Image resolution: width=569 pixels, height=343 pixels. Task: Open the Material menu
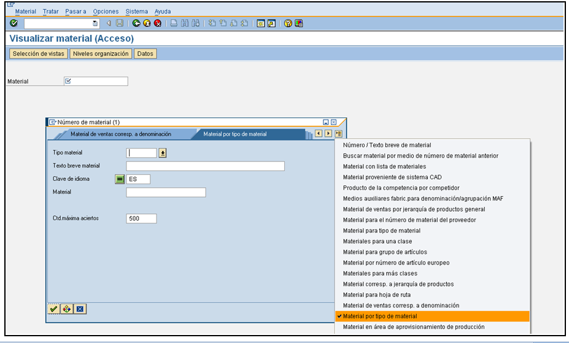click(x=25, y=11)
